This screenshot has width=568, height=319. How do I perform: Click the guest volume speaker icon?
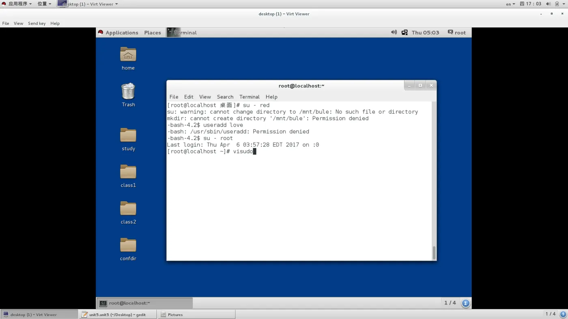tap(394, 32)
